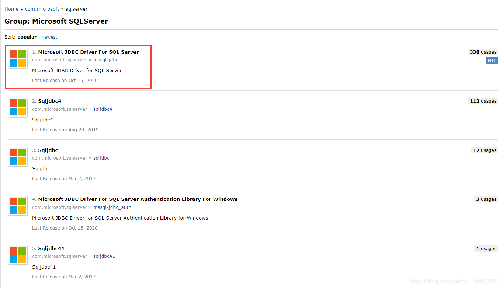Image resolution: width=503 pixels, height=288 pixels.
Task: Click the 112 usages badge
Action: click(x=483, y=101)
